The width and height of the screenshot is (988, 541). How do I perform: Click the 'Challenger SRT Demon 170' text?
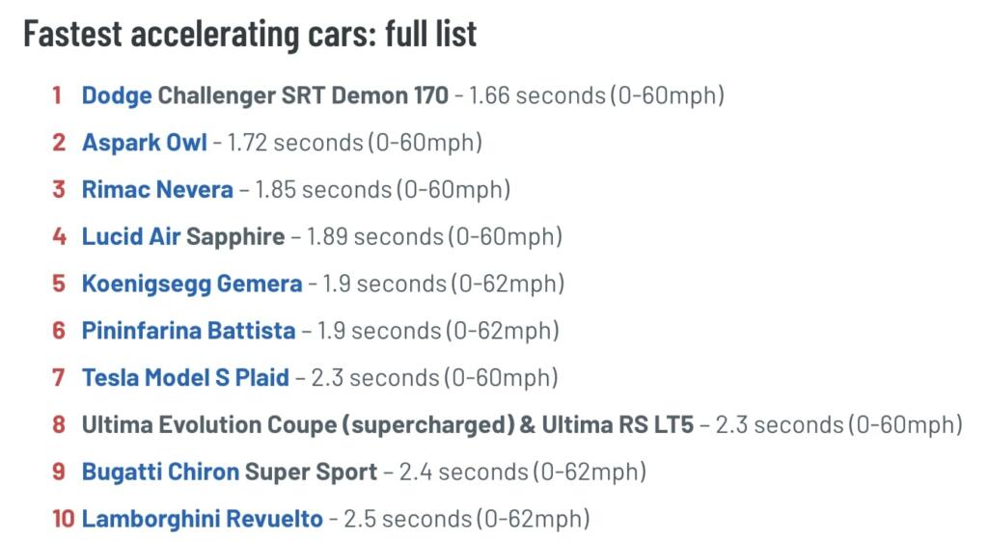(x=303, y=95)
